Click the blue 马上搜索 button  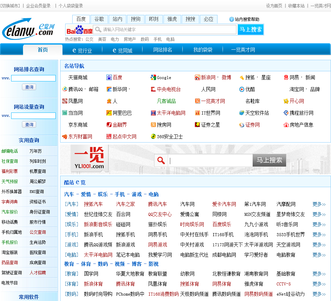point(251,29)
